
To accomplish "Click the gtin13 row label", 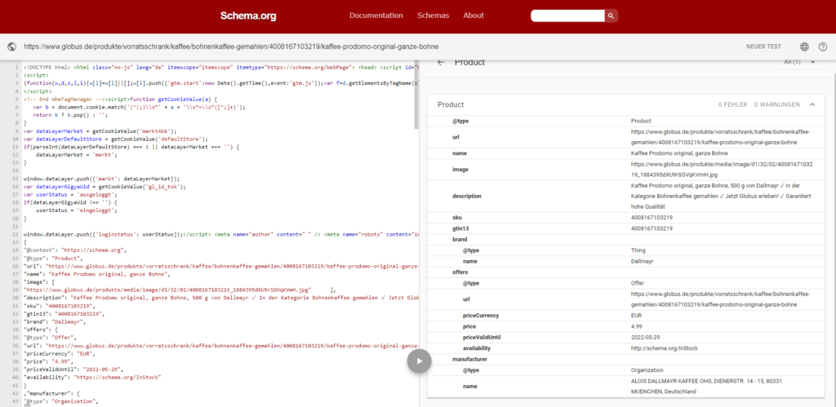I will click(x=460, y=228).
